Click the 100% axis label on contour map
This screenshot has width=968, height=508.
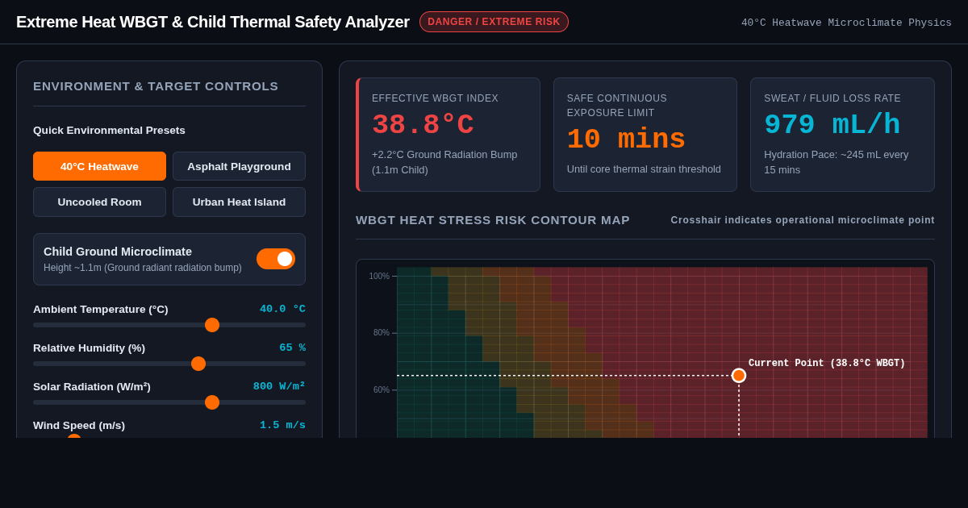[379, 276]
